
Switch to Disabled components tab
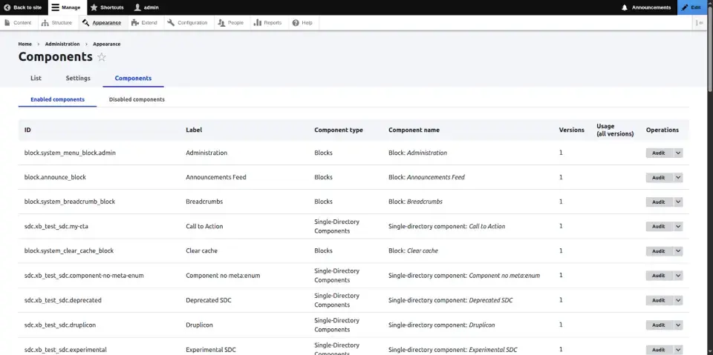(x=137, y=99)
